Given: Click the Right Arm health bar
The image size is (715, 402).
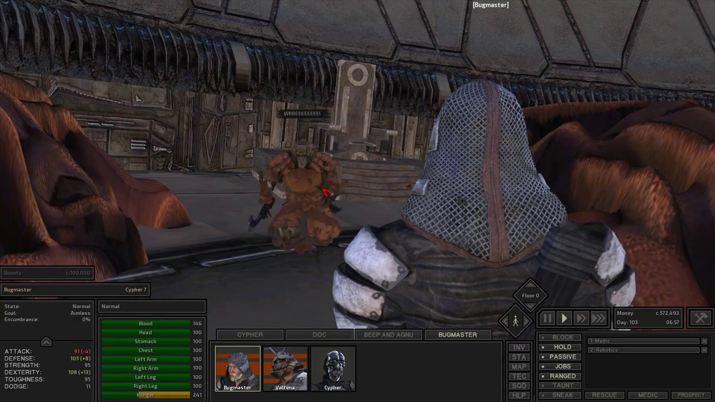Looking at the screenshot, I should click(145, 368).
